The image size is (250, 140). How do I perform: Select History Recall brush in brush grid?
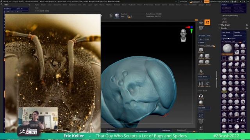243,121
